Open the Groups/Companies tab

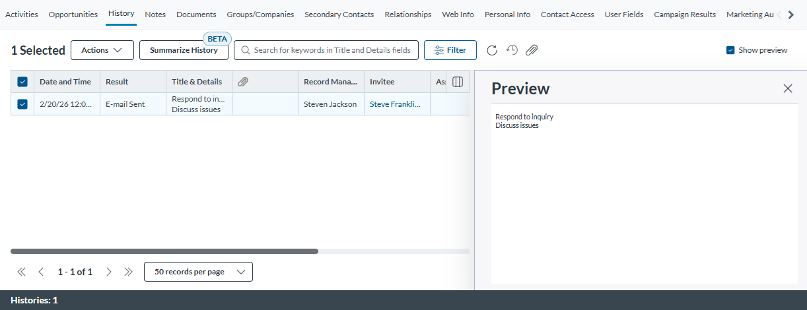[260, 14]
